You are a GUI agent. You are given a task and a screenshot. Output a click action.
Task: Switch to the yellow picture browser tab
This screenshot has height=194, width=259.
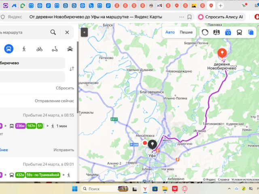click(x=194, y=6)
